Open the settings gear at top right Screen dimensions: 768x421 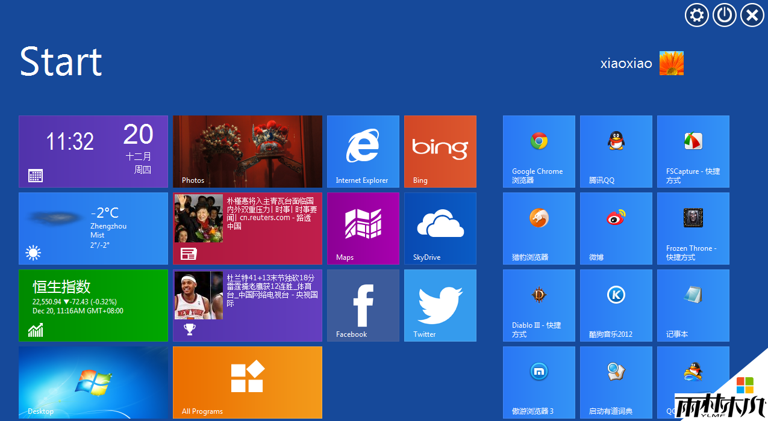[697, 15]
